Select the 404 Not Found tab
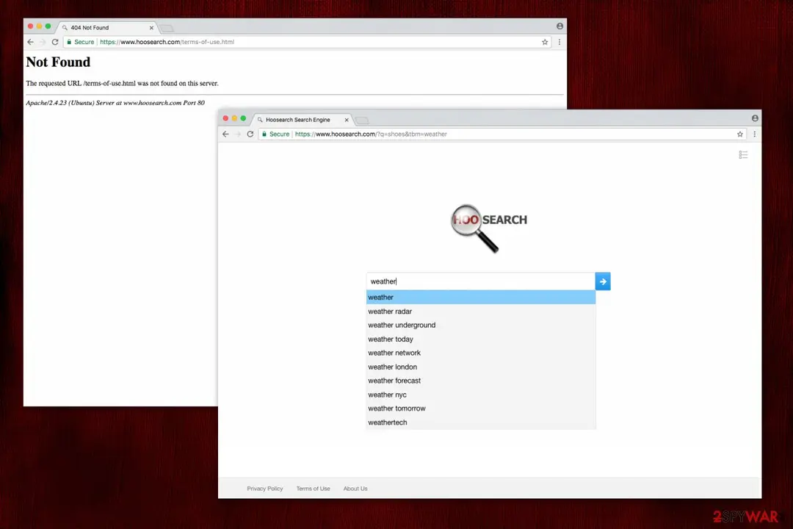This screenshot has height=529, width=793. 108,28
